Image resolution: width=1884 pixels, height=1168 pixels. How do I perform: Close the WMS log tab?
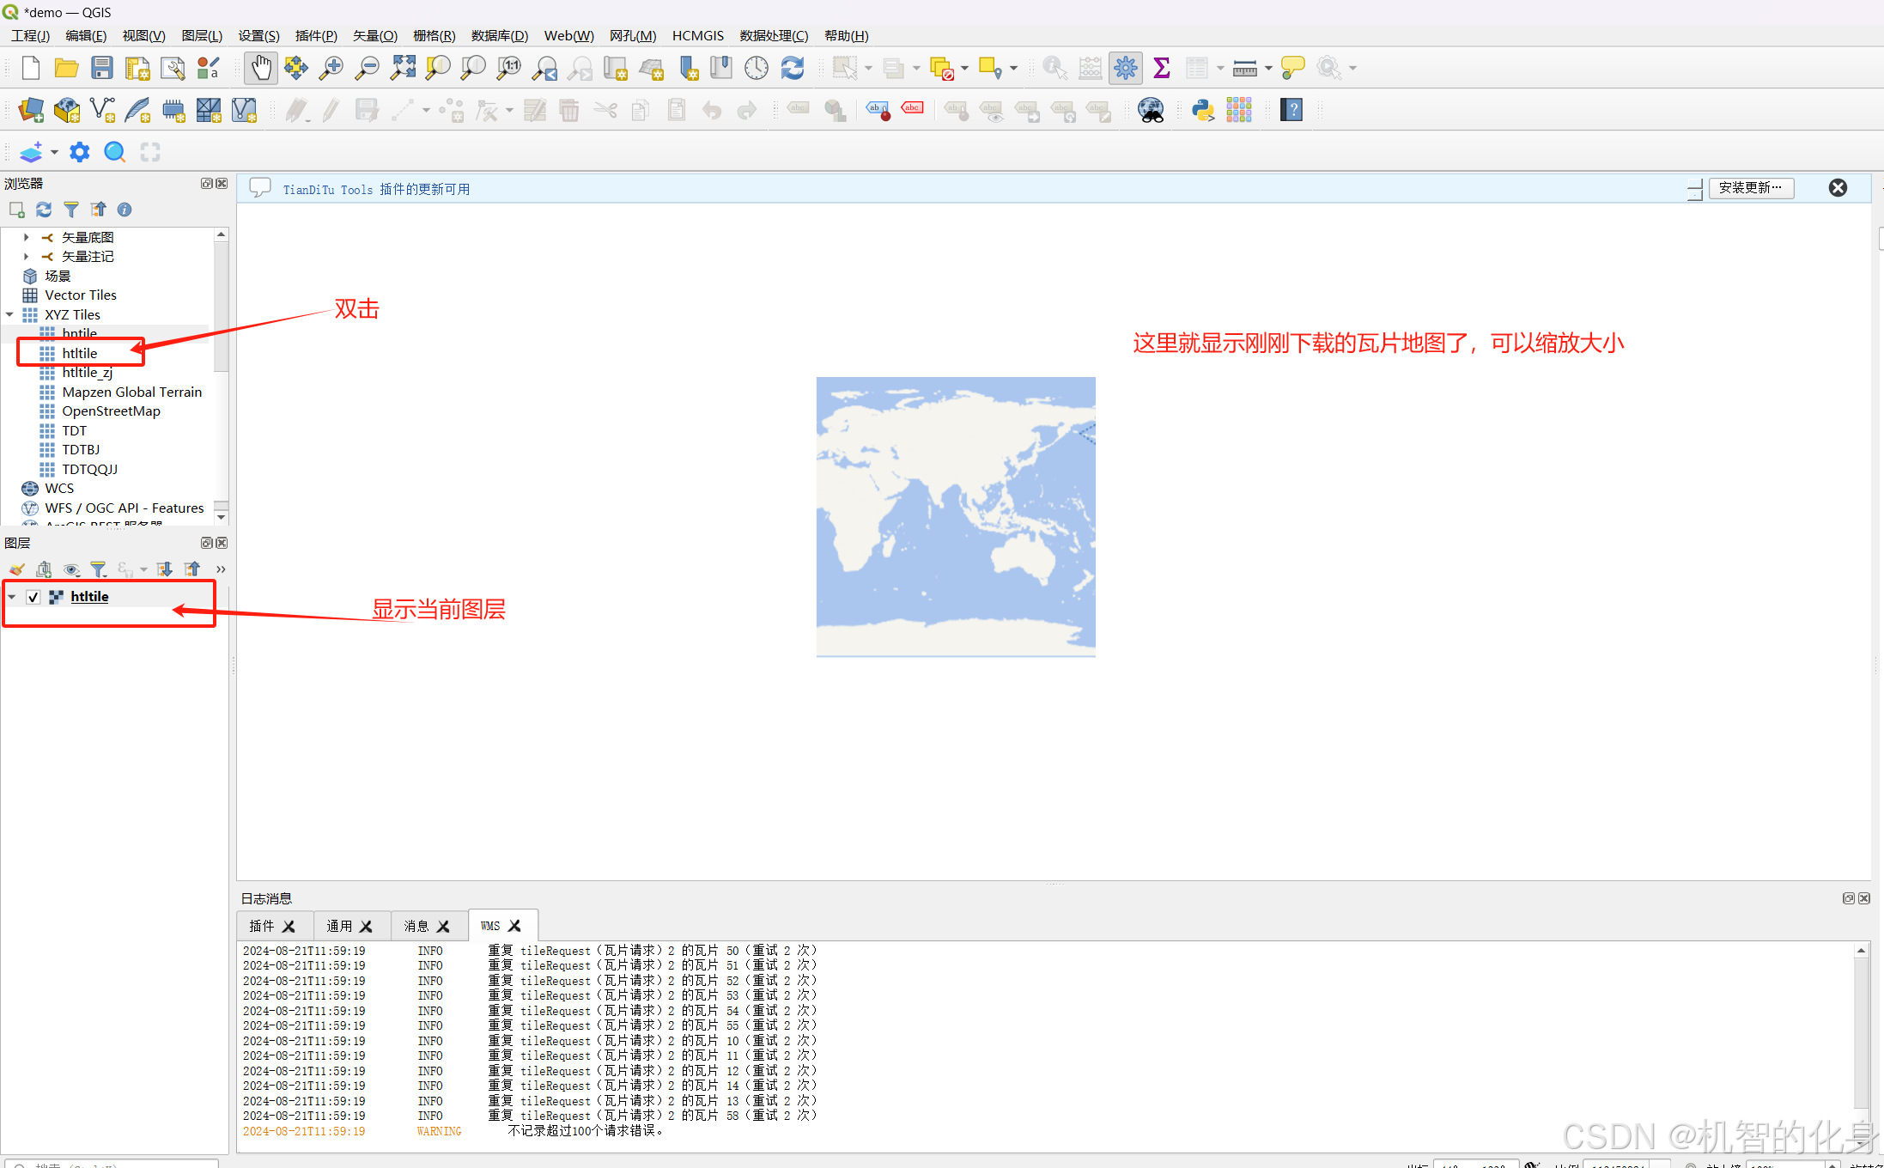click(514, 926)
